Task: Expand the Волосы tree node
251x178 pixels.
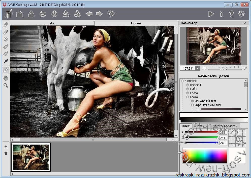Action: pos(187,85)
